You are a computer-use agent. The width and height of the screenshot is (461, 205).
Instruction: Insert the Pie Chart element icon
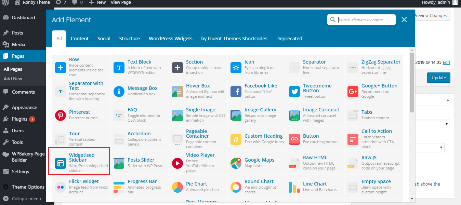click(x=177, y=187)
